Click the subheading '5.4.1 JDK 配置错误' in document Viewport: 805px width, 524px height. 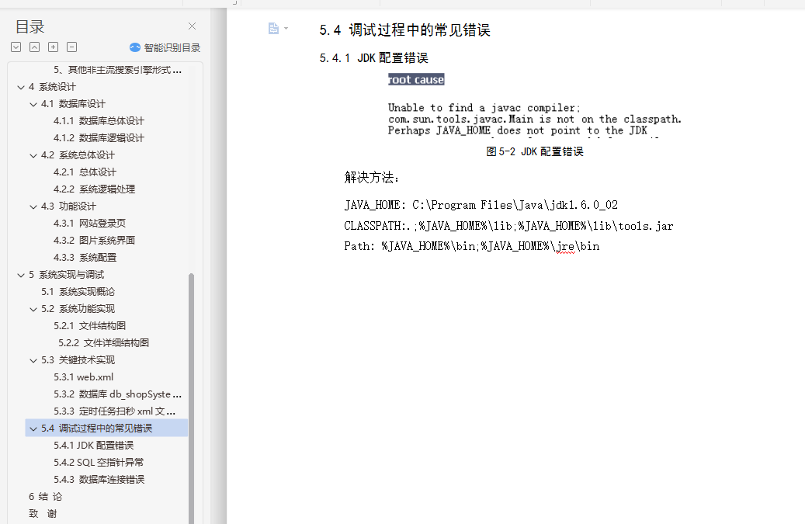point(373,58)
